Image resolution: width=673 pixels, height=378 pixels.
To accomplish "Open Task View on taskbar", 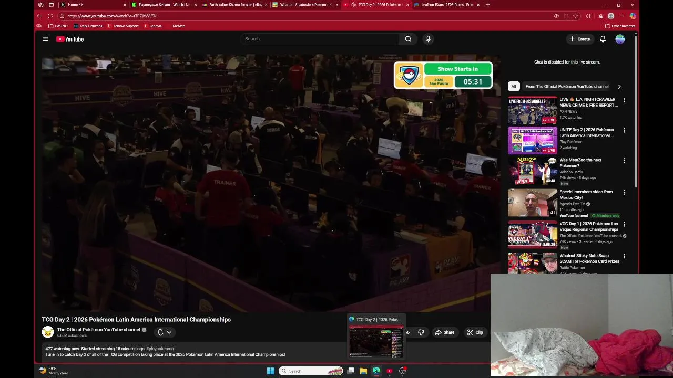I will coord(351,371).
